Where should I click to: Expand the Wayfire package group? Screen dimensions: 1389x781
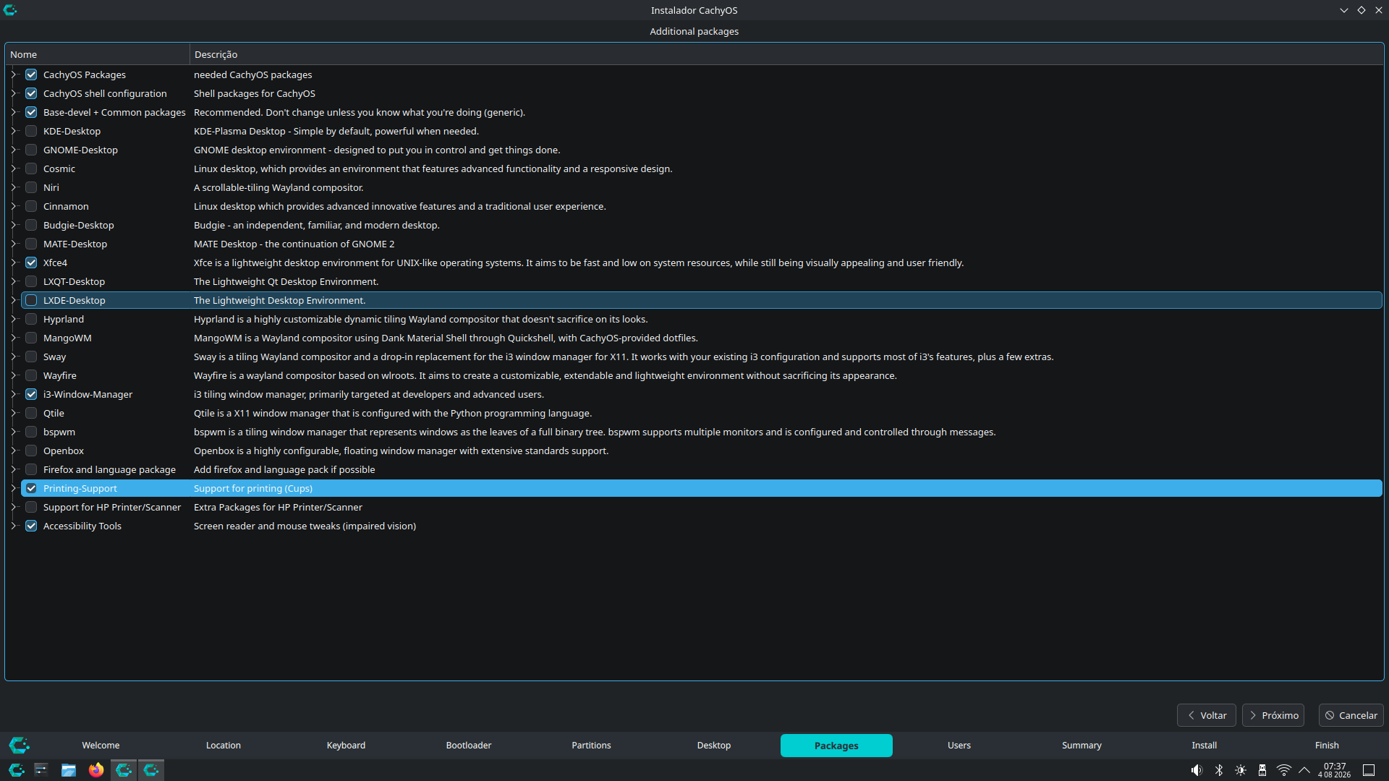tap(14, 375)
